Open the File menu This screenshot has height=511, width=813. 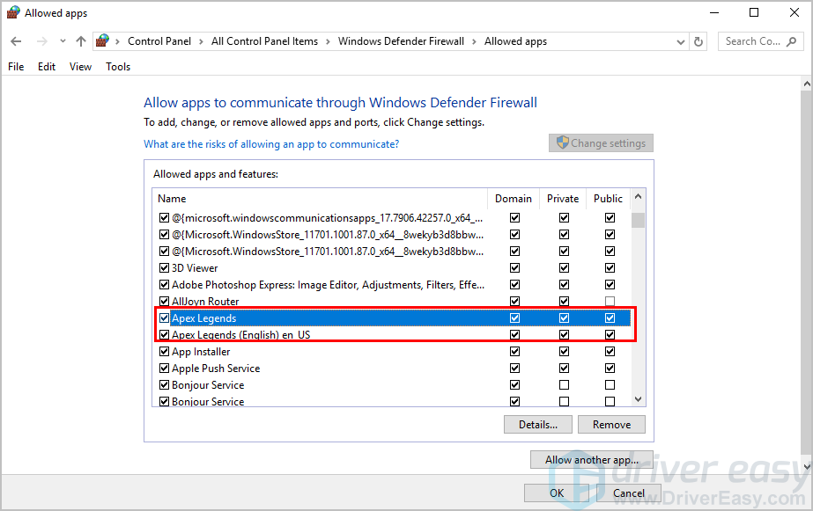click(x=16, y=67)
